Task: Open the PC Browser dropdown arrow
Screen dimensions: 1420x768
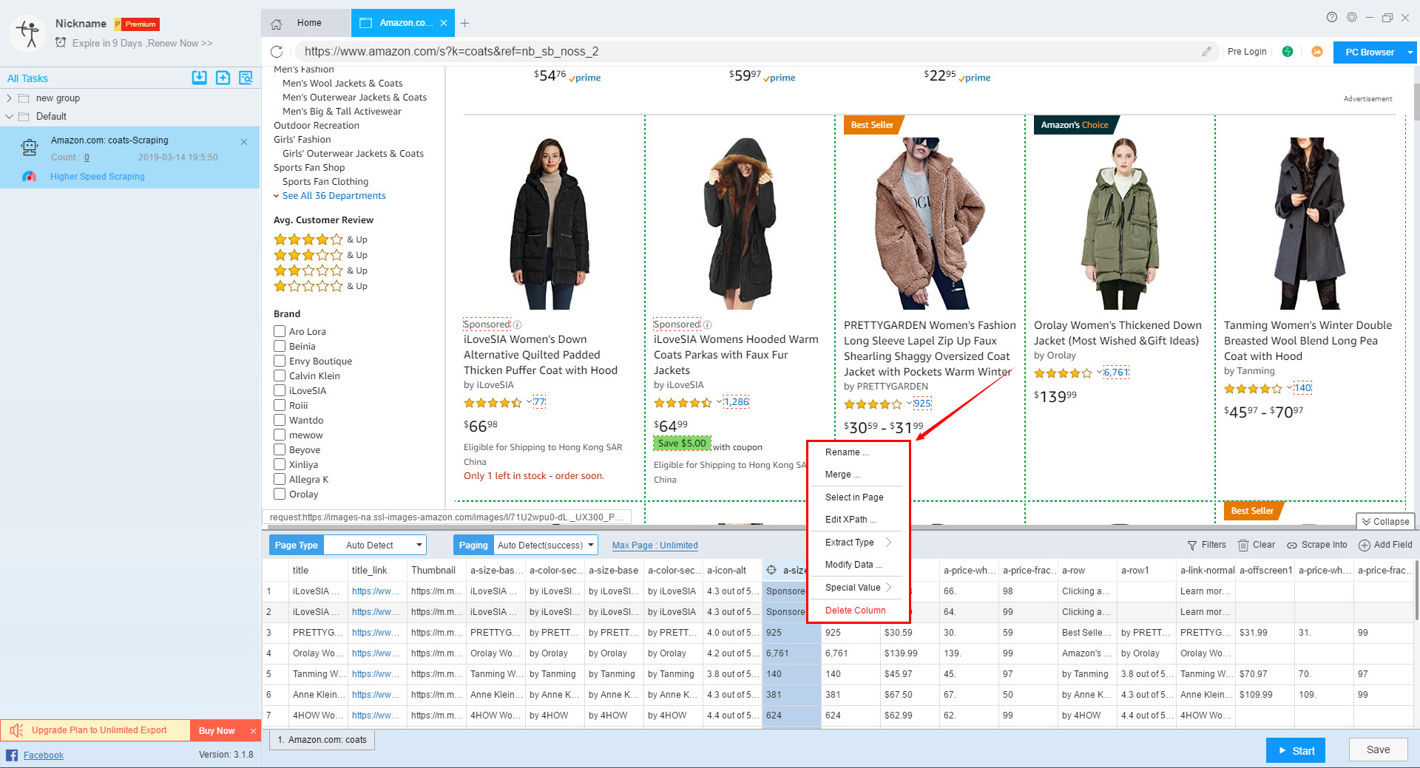Action: click(x=1410, y=52)
